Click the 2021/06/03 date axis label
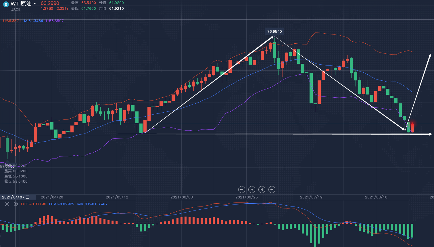This screenshot has width=434, height=247. pyautogui.click(x=182, y=197)
